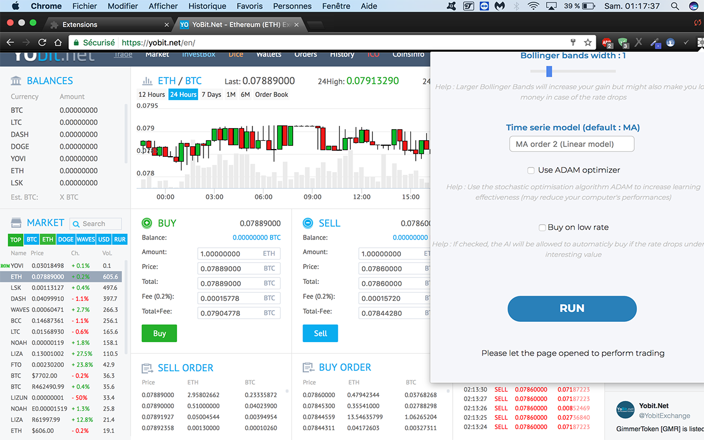The height and width of the screenshot is (440, 704).
Task: Click the checkmark extension icon
Action: click(x=686, y=42)
